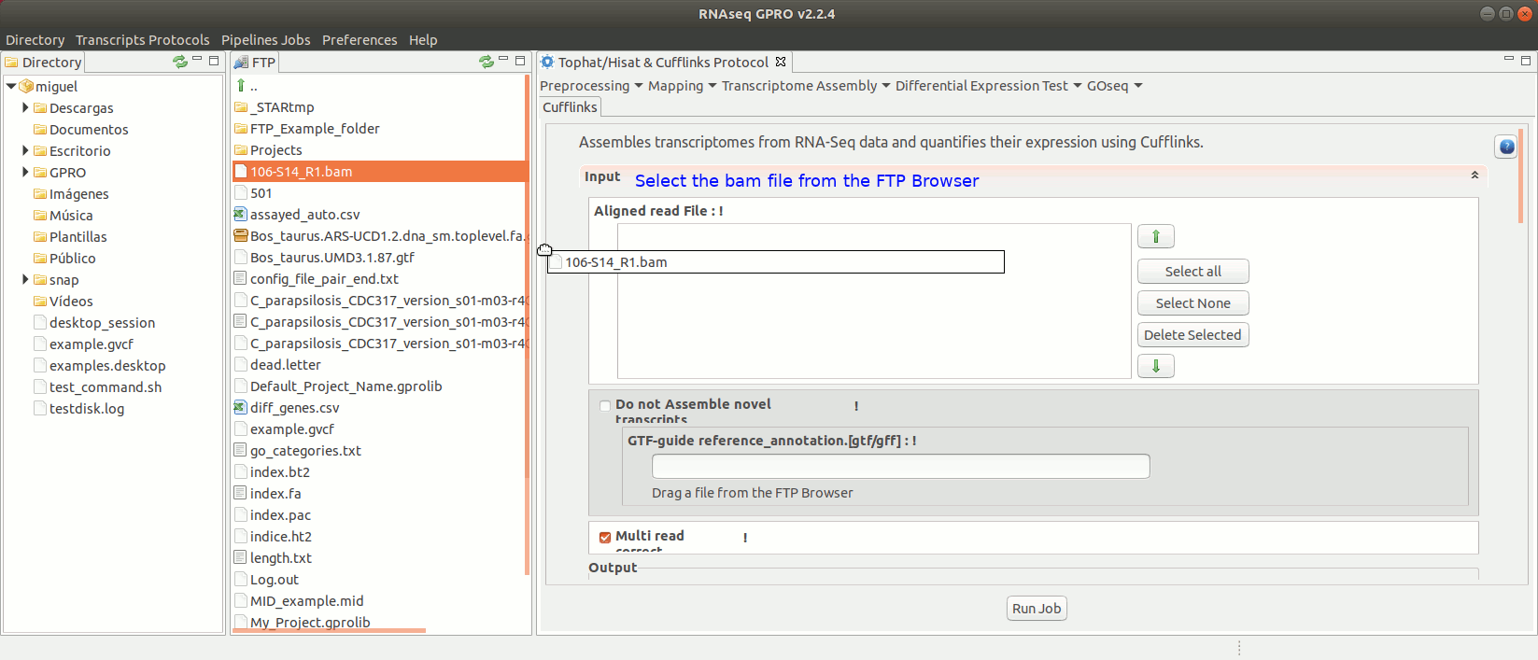This screenshot has height=660, width=1538.
Task: Enable Do not Assemble novel transcripts checkbox
Action: click(605, 405)
